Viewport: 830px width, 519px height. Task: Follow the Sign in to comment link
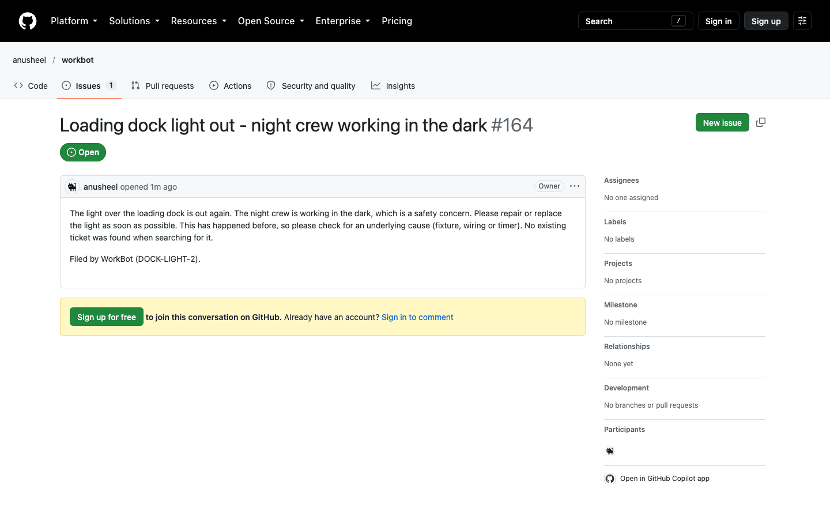point(417,317)
